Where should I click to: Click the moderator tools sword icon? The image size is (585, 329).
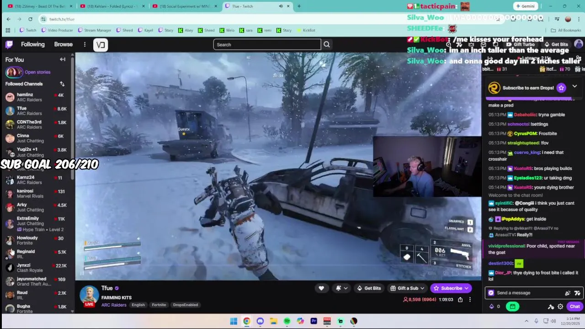[551, 307]
